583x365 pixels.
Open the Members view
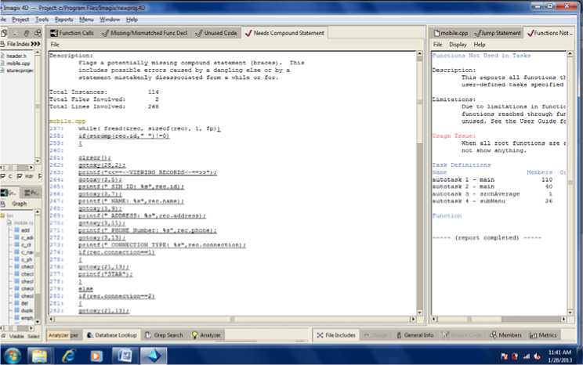point(504,335)
